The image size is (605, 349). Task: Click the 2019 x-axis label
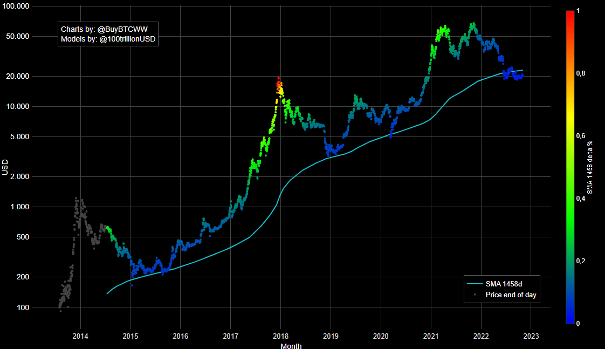pyautogui.click(x=331, y=336)
